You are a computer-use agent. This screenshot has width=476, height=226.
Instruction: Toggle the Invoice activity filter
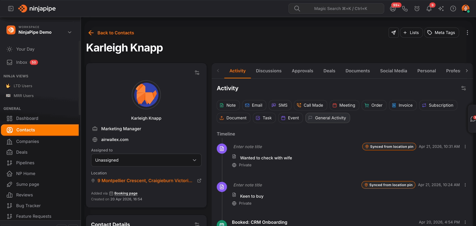[402, 105]
